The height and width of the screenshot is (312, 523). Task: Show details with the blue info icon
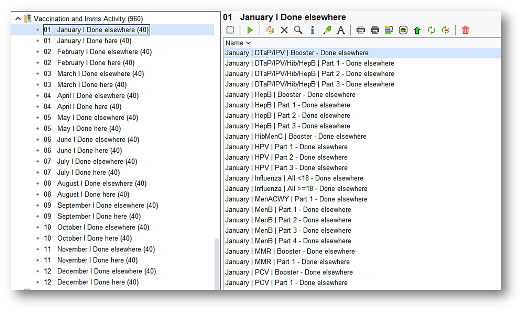(x=312, y=30)
